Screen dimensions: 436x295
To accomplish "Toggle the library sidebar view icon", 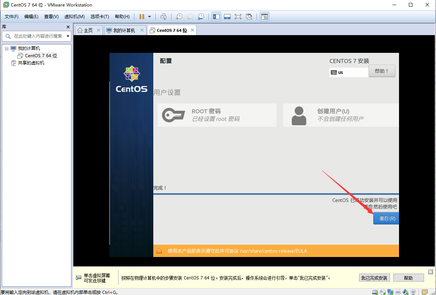I will 216,17.
